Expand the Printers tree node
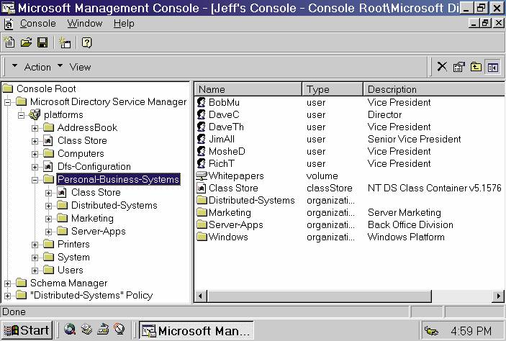 tap(35, 245)
